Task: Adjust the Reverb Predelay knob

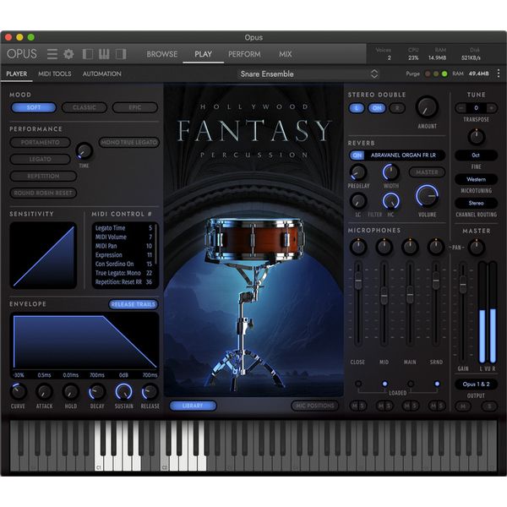Action: coord(358,172)
